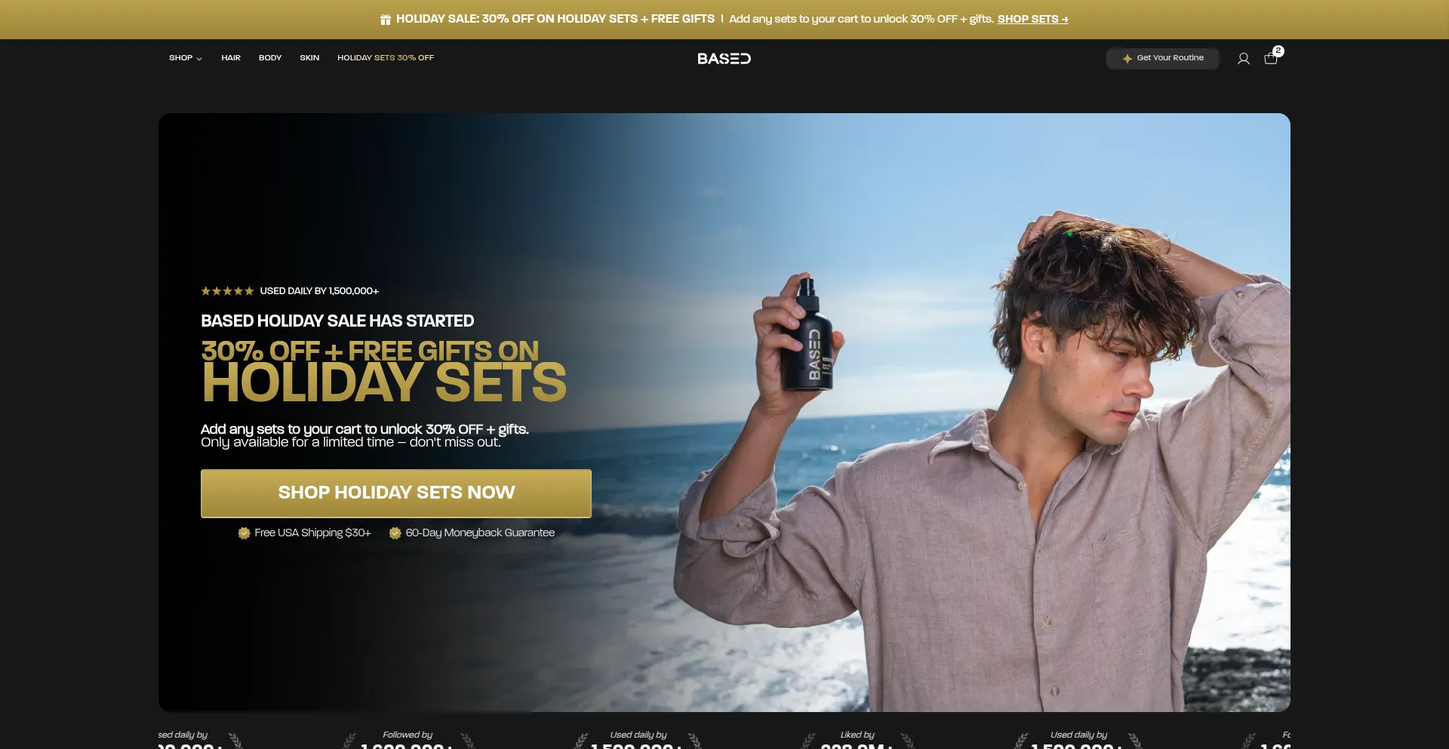The width and height of the screenshot is (1449, 749).
Task: Click the sparkle icon on Get Your Routine
Action: (1127, 59)
